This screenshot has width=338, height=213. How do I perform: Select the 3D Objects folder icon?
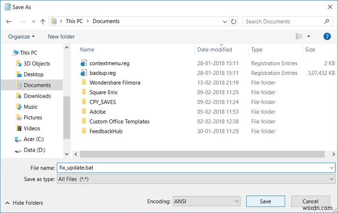click(19, 64)
